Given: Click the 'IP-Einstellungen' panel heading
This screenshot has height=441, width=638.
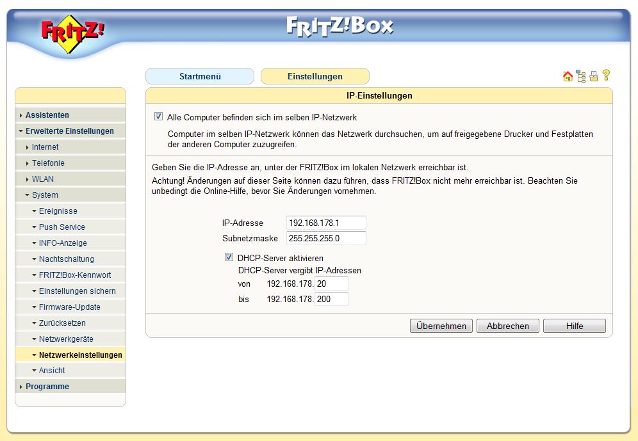Looking at the screenshot, I should pyautogui.click(x=379, y=95).
